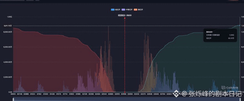This screenshot has width=244, height=101.
Task: Click the x-axis price label 63922
Action: pyautogui.click(x=169, y=94)
